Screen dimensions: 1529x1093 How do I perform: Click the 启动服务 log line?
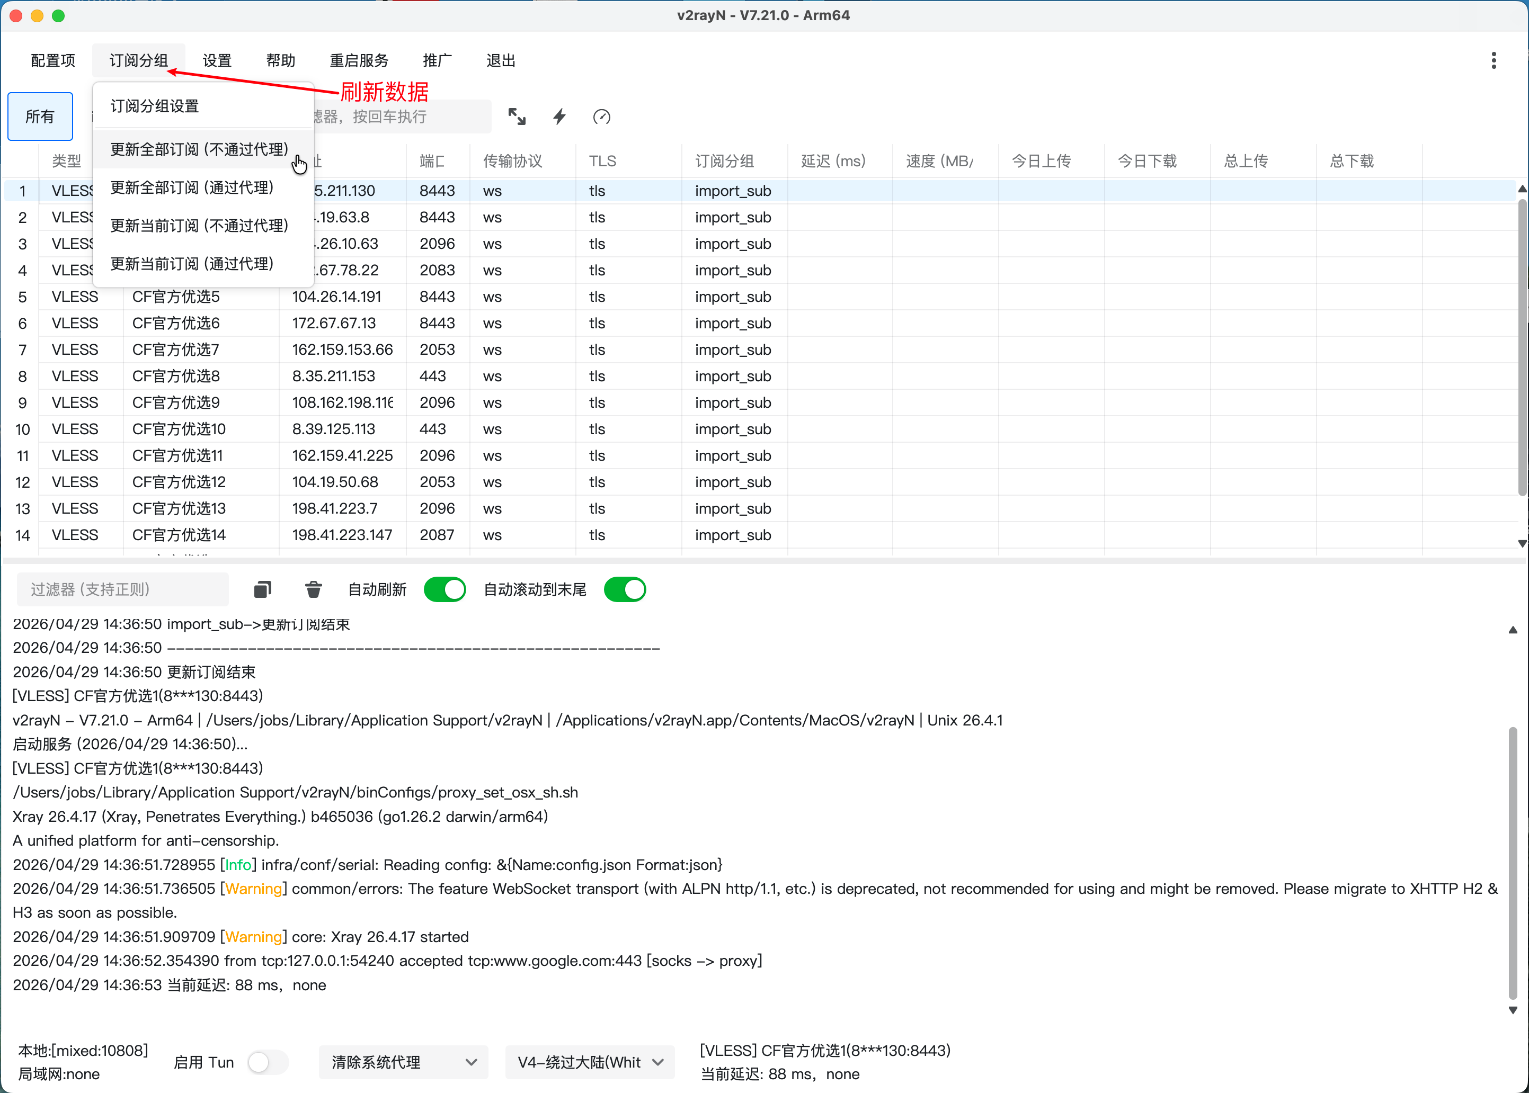[131, 743]
